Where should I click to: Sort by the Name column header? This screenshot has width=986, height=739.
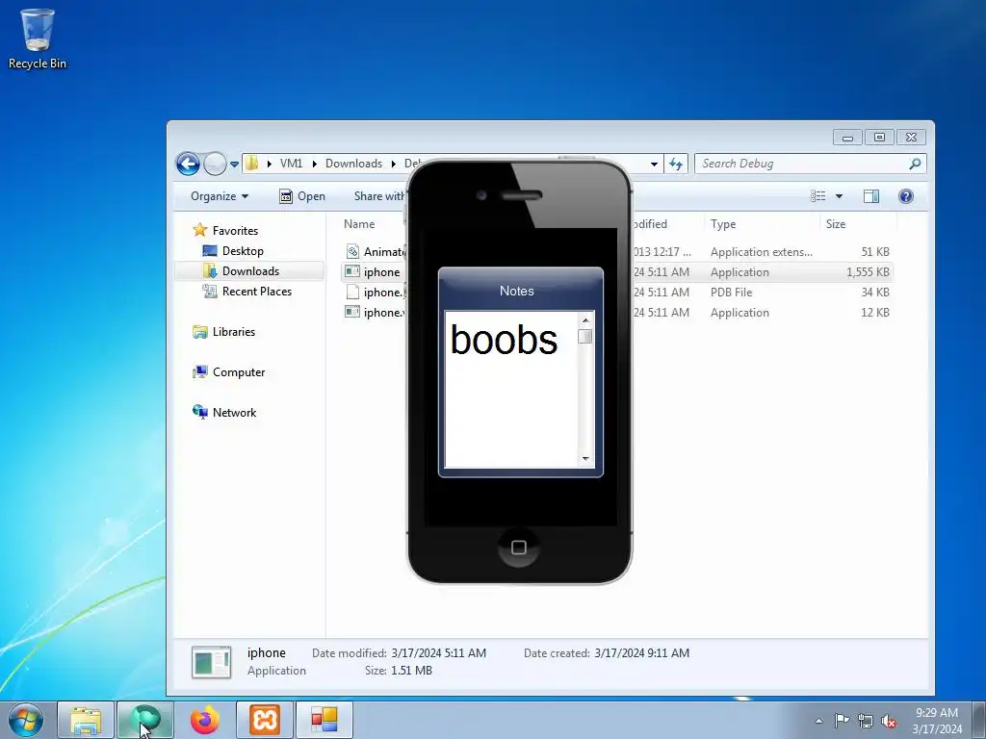click(x=359, y=223)
